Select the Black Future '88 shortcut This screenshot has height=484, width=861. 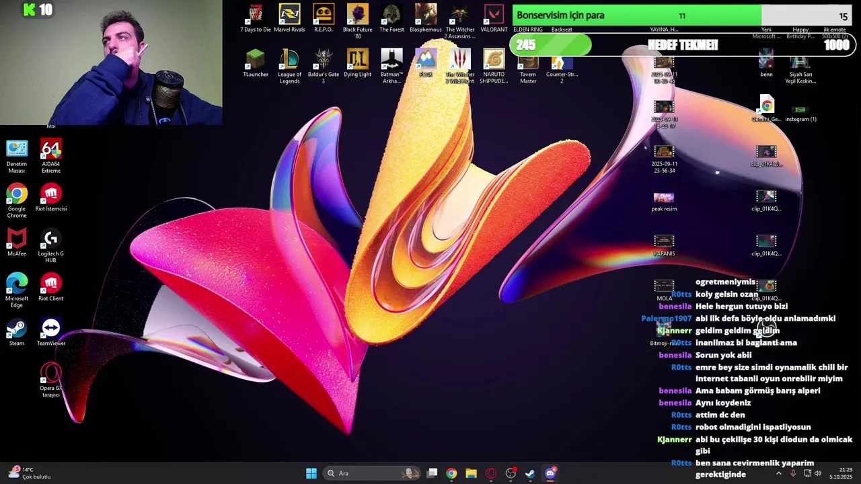[x=357, y=21]
